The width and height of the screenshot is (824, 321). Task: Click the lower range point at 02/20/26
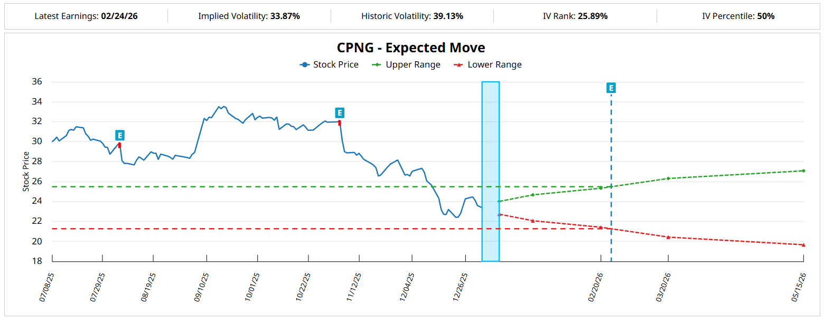click(601, 228)
